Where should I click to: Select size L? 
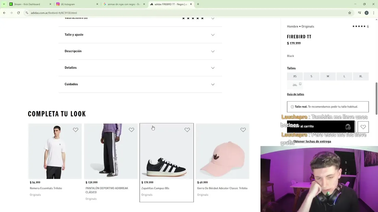pyautogui.click(x=344, y=76)
